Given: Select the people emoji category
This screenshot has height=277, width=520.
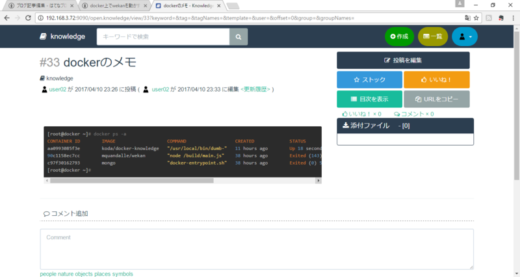Looking at the screenshot, I should [48, 274].
